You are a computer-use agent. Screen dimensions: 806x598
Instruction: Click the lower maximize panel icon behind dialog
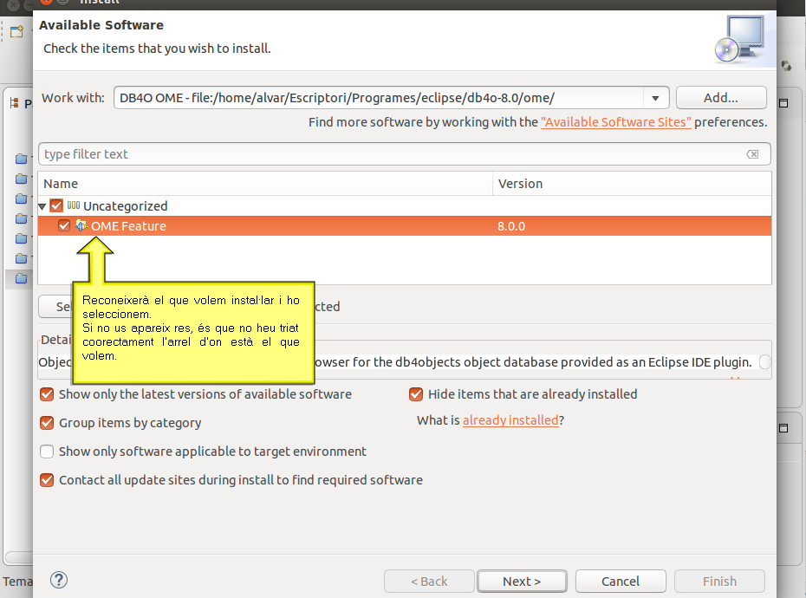point(783,428)
